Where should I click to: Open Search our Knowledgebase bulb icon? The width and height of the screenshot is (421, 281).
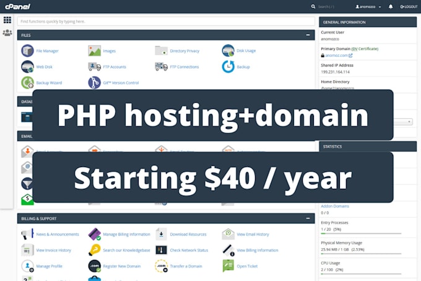click(94, 250)
